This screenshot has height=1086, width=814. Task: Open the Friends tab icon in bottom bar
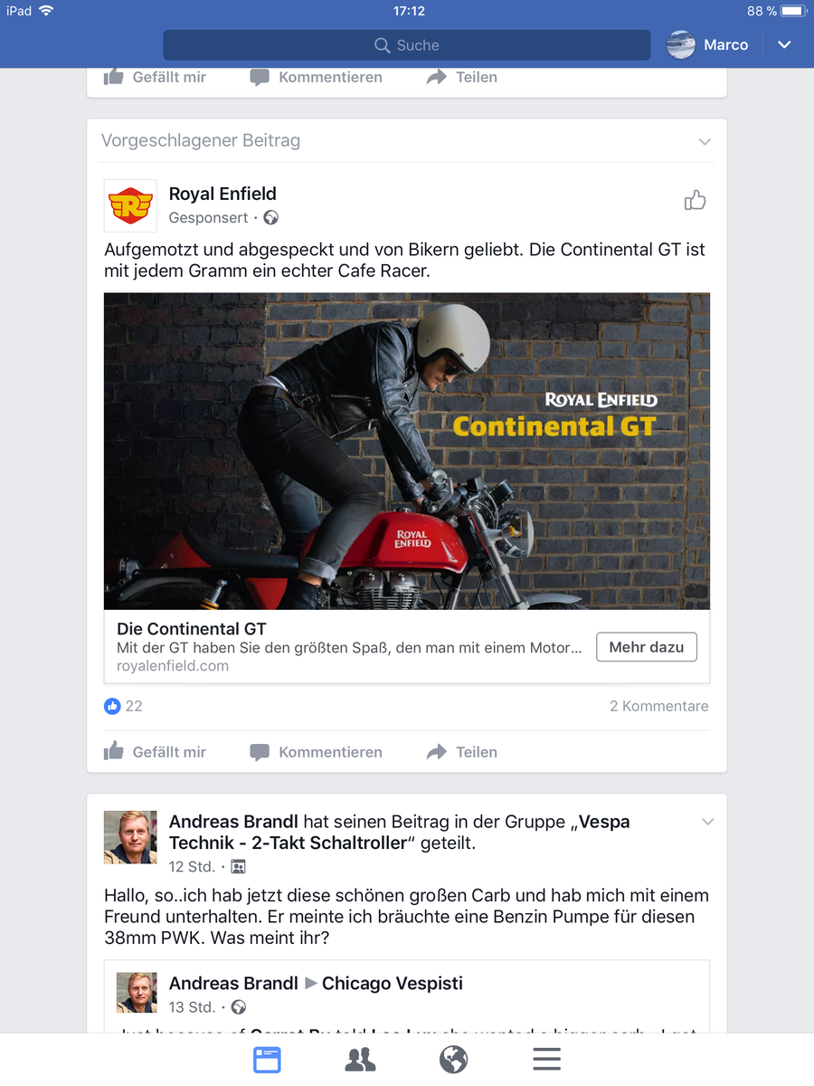pos(360,1060)
